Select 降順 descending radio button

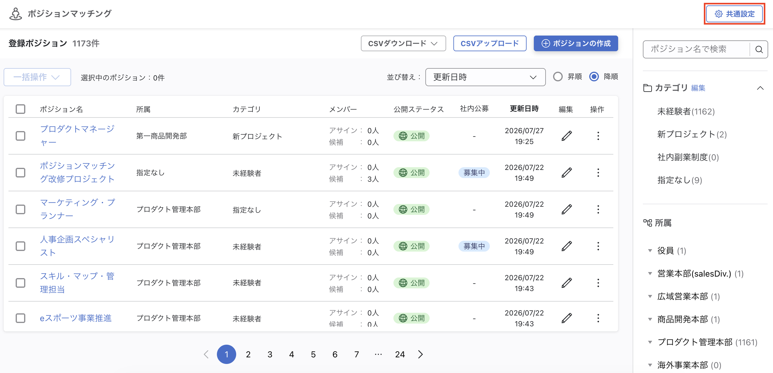pyautogui.click(x=594, y=77)
